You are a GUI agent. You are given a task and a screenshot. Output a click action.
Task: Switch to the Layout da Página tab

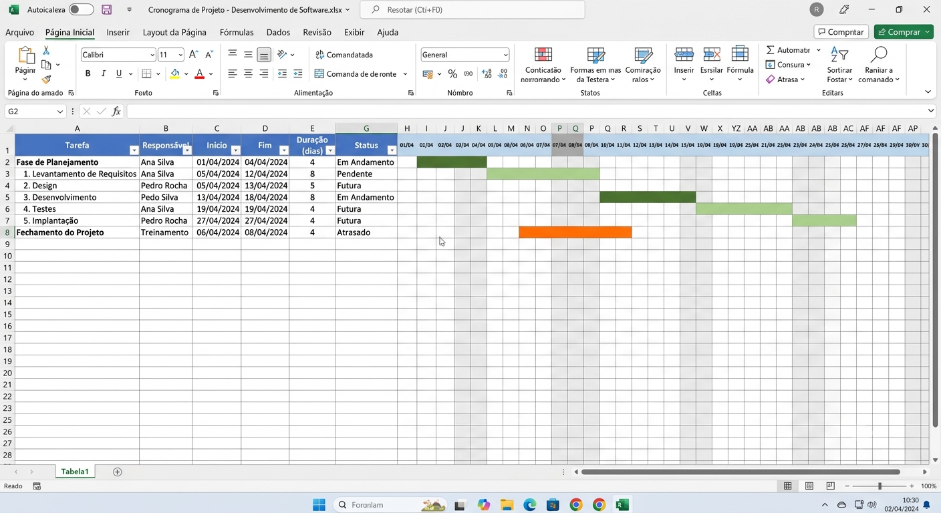(x=174, y=32)
